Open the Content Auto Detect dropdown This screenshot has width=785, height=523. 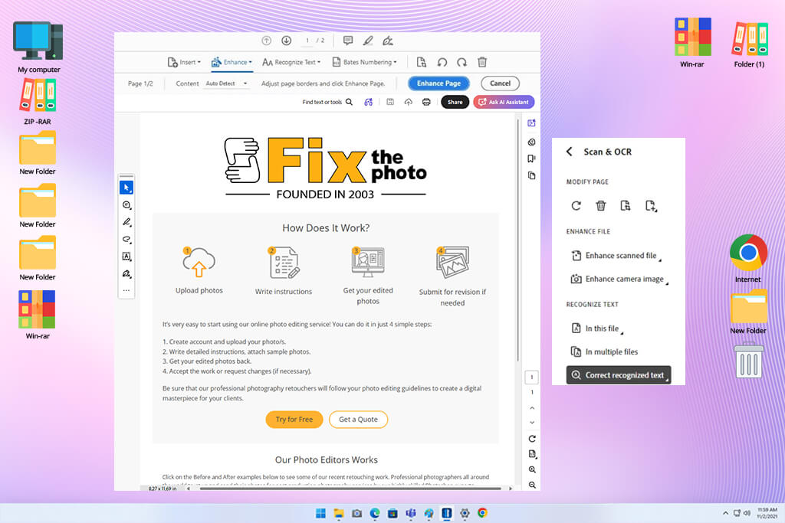coord(226,83)
